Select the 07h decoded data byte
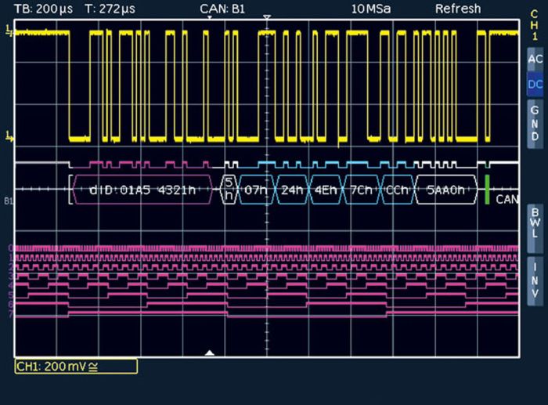The image size is (548, 405). (x=256, y=190)
